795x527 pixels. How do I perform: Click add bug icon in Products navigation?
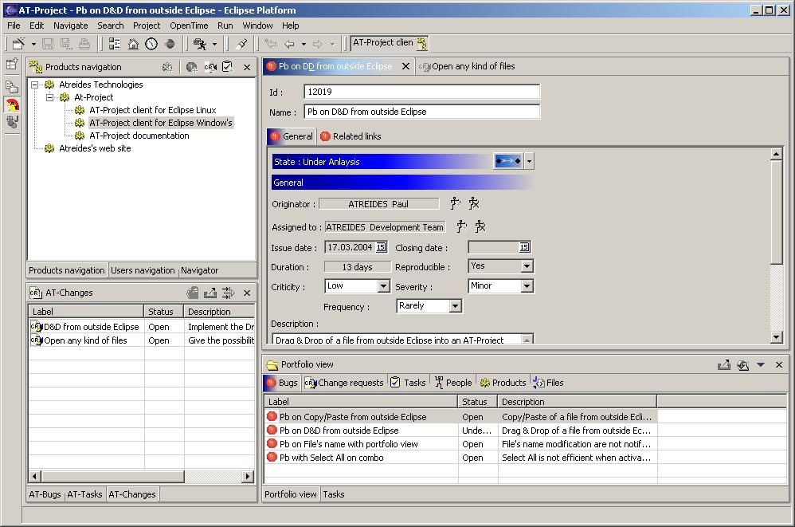(192, 67)
